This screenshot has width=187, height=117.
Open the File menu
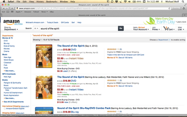(x=18, y=2)
